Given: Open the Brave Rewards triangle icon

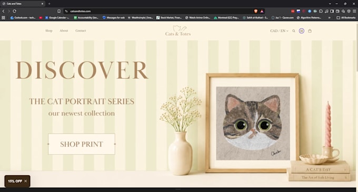Looking at the screenshot, I should pyautogui.click(x=262, y=11).
